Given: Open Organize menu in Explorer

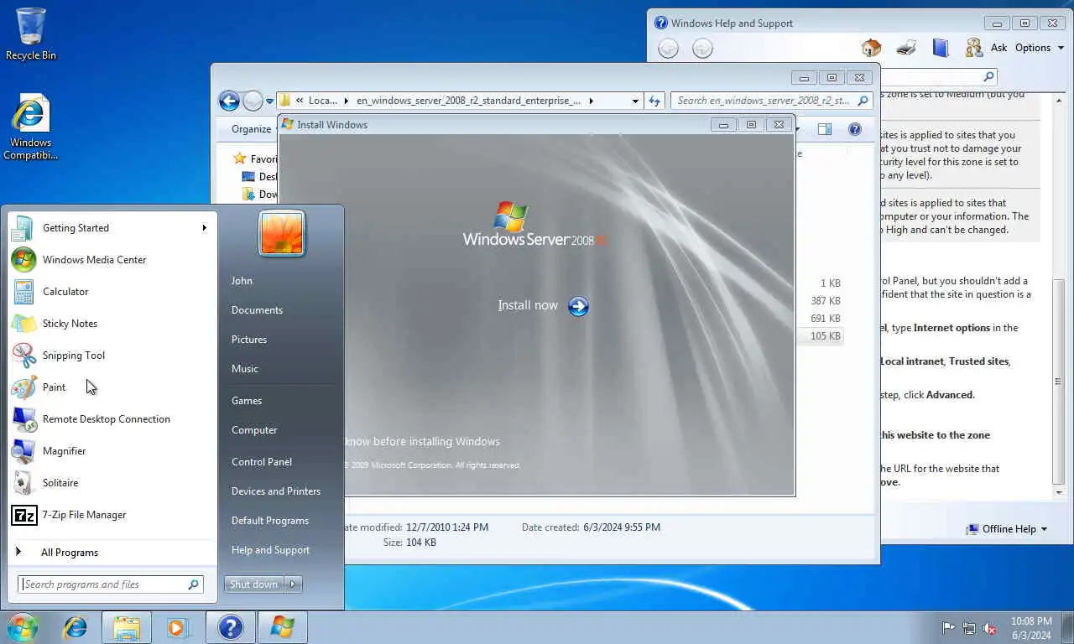Looking at the screenshot, I should (x=252, y=129).
